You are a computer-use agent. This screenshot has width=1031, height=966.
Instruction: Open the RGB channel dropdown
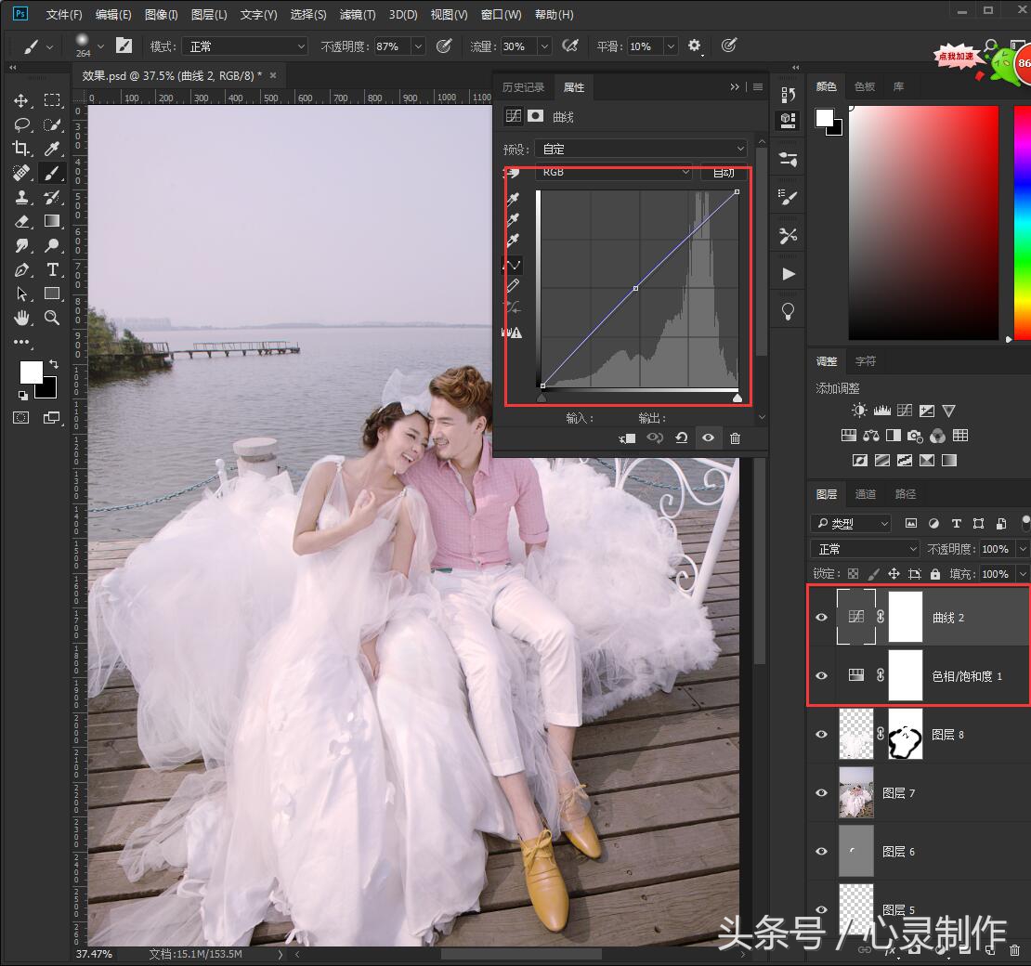click(614, 172)
